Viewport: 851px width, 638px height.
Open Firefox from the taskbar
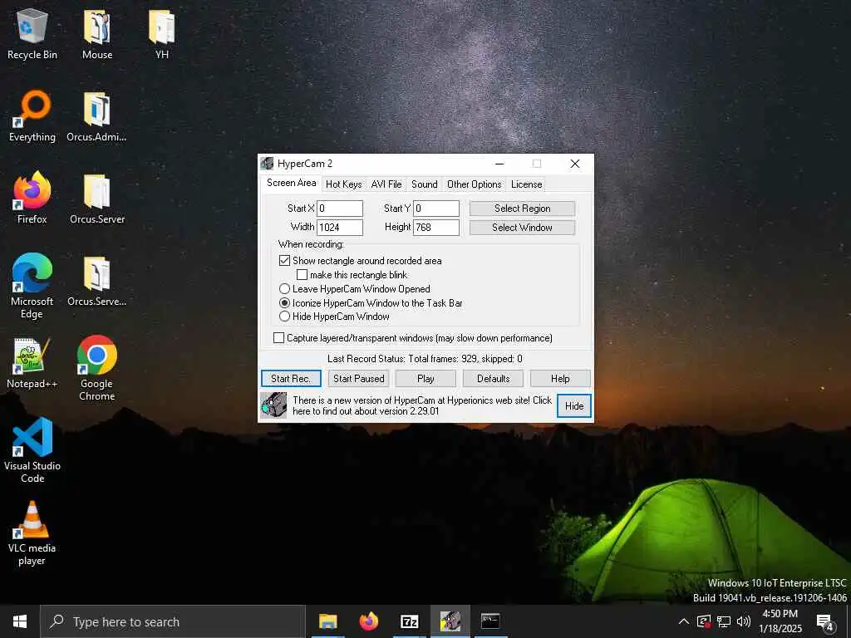(x=368, y=621)
